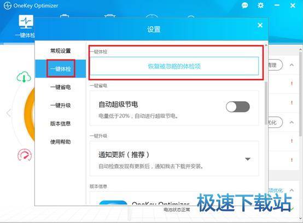The image size is (303, 223).
Task: Open 使用帮助 in settings sidebar
Action: [61, 142]
